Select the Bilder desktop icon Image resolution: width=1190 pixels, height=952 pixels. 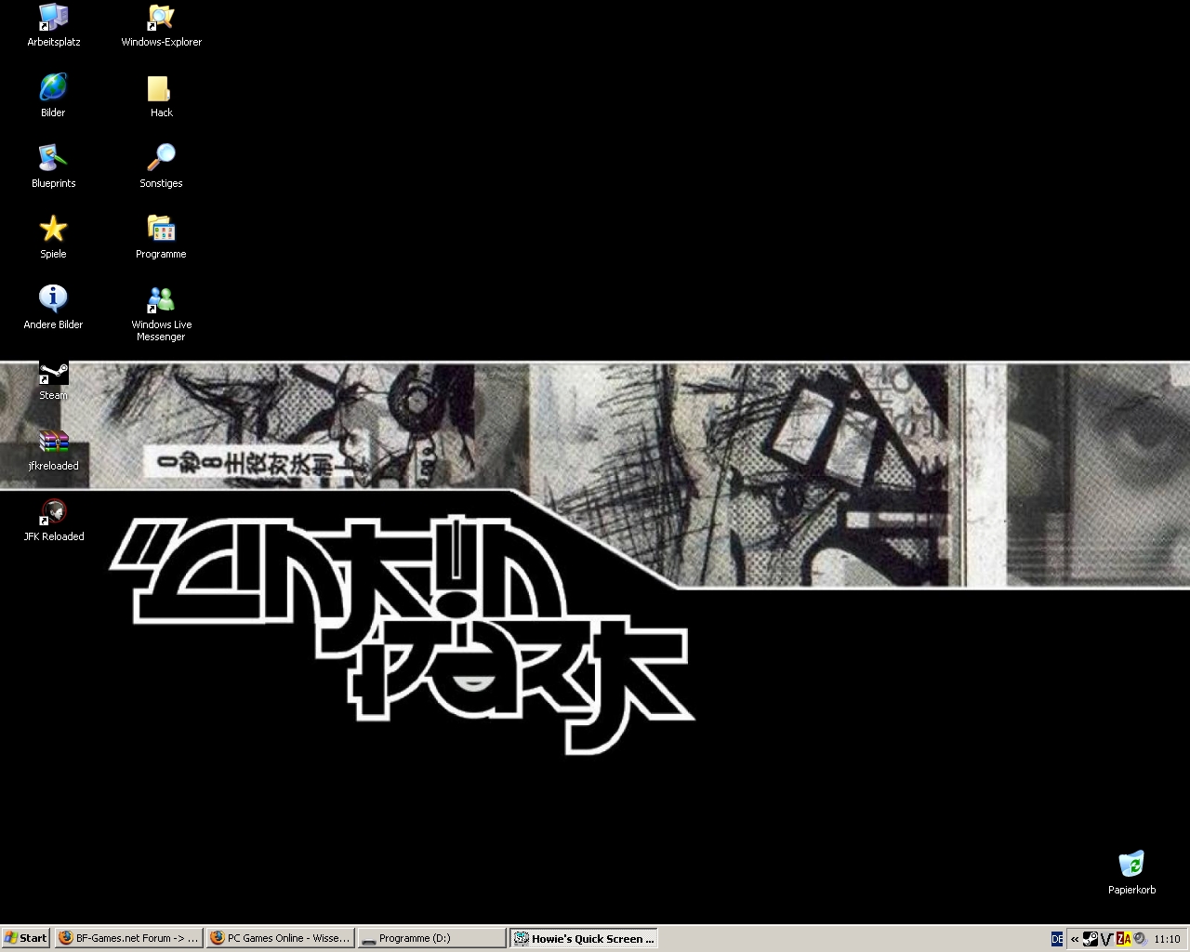[x=53, y=96]
